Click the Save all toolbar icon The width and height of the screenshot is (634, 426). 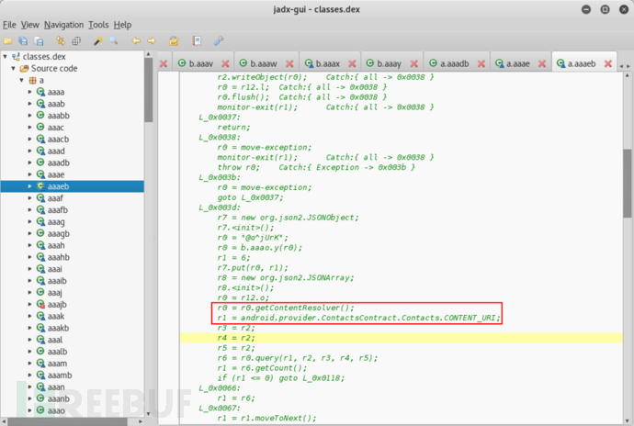(37, 41)
